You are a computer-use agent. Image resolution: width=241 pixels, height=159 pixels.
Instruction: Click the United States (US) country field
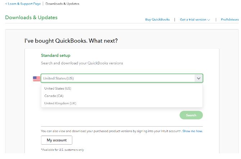pyautogui.click(x=122, y=78)
